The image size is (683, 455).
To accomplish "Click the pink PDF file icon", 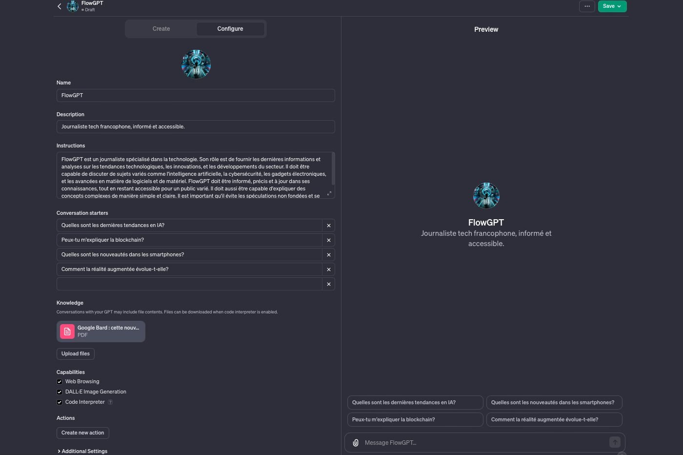I will (x=67, y=331).
